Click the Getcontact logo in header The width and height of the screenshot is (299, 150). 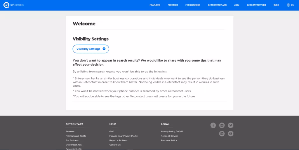click(13, 5)
